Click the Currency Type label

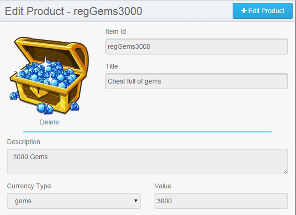pyautogui.click(x=29, y=186)
